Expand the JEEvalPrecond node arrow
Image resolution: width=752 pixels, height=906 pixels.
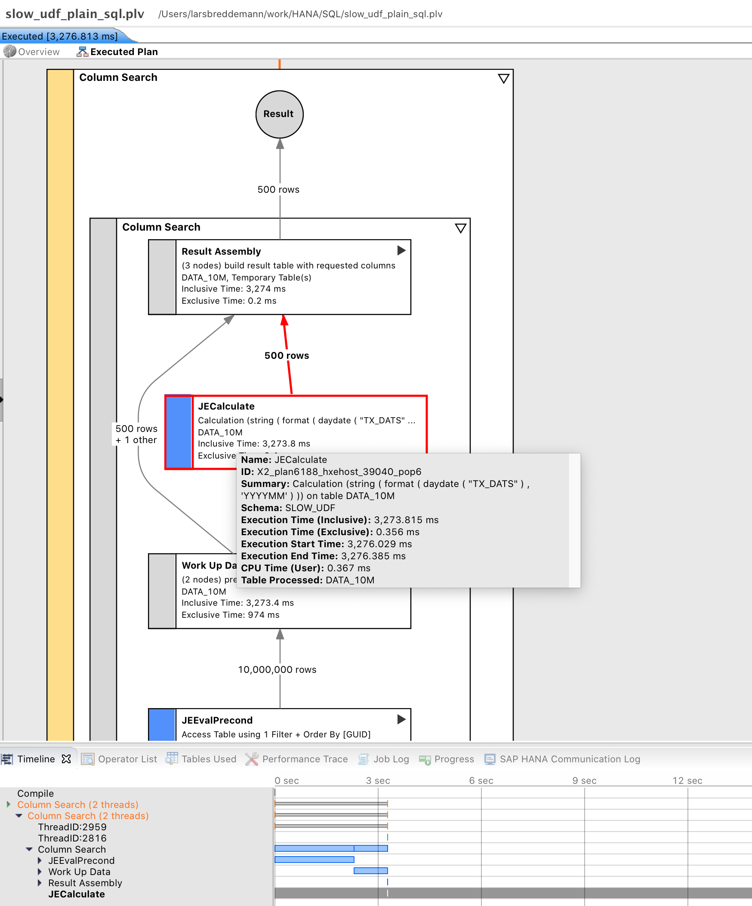401,719
